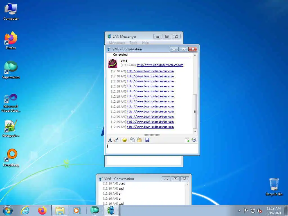Launch Internet Explorer from the taskbar
This screenshot has width=288, height=216.
[25, 210]
